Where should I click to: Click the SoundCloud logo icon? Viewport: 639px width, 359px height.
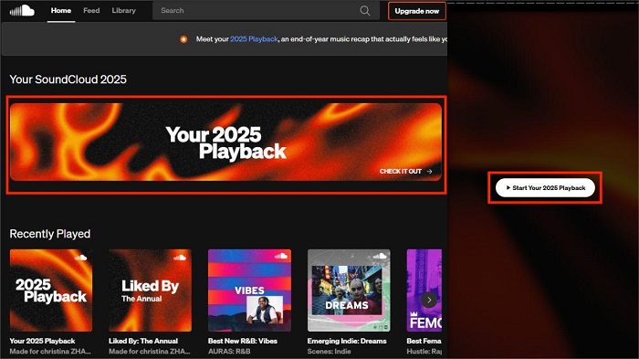22,11
